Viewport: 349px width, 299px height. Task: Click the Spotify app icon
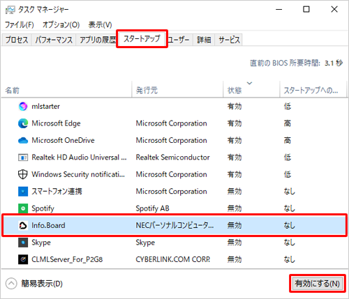pyautogui.click(x=23, y=208)
